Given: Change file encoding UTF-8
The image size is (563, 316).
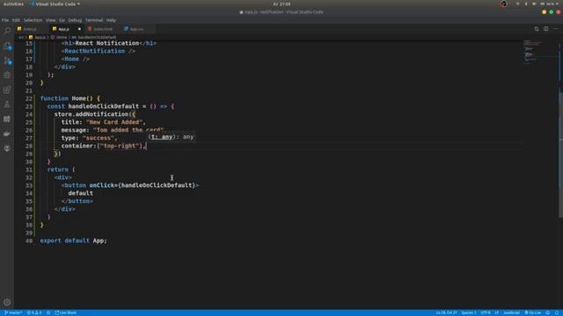Looking at the screenshot, I should (486, 312).
